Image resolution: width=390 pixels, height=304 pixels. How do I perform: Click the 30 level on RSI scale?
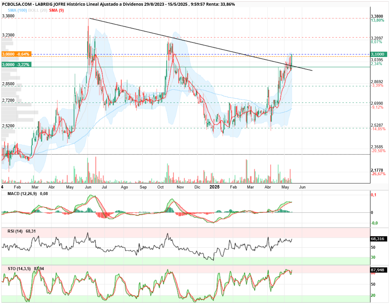tap(373, 257)
